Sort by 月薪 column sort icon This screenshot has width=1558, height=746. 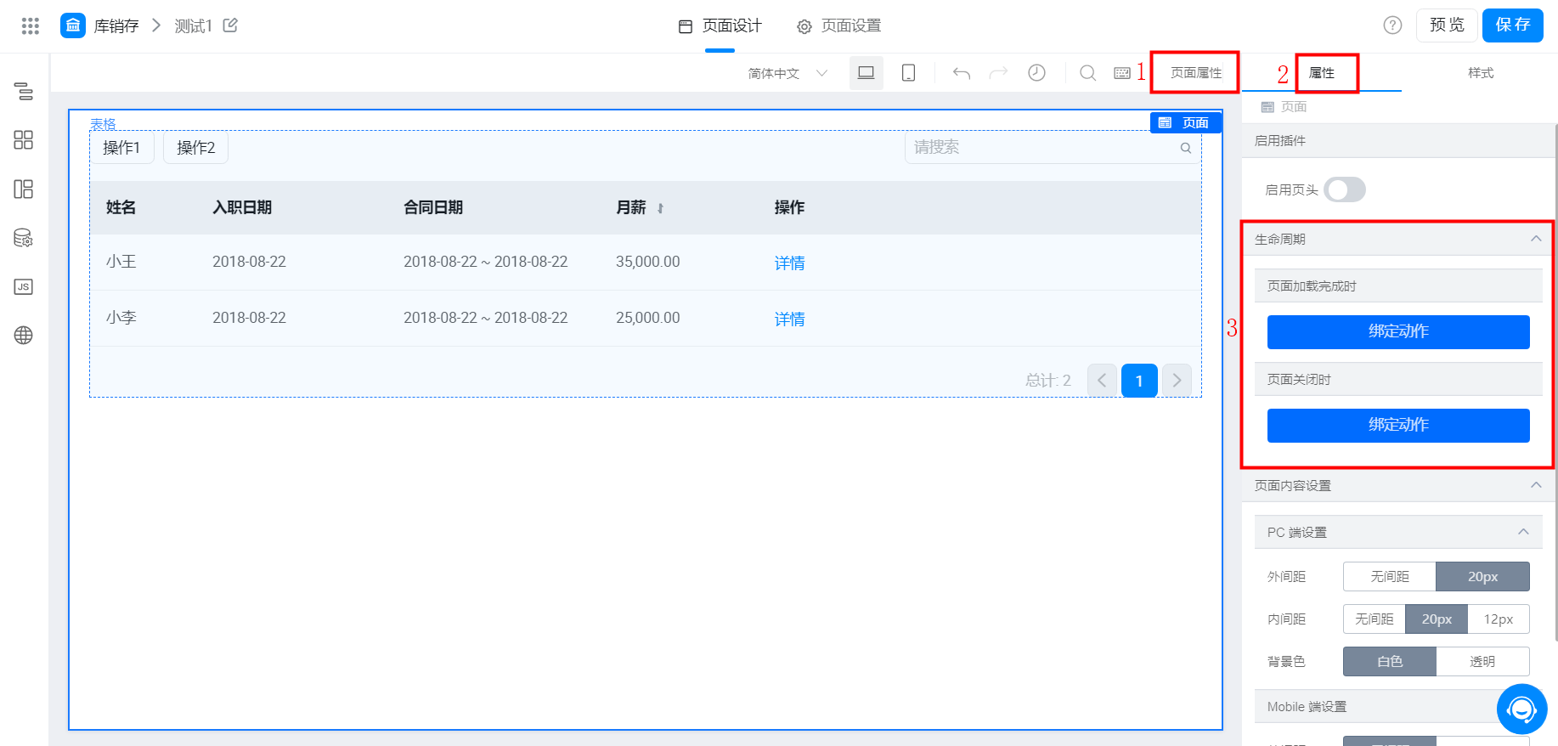click(660, 208)
